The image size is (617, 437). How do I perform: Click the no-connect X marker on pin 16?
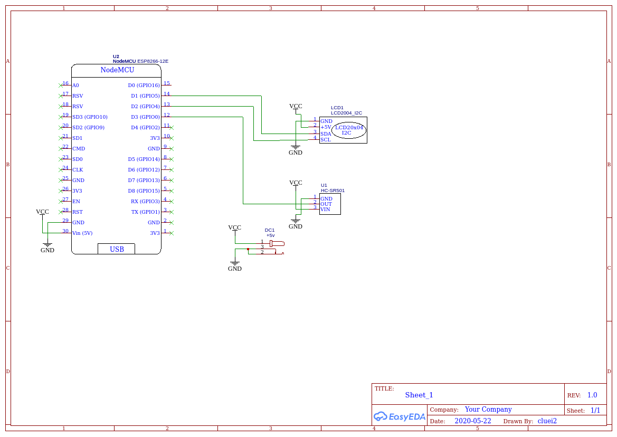pos(61,85)
